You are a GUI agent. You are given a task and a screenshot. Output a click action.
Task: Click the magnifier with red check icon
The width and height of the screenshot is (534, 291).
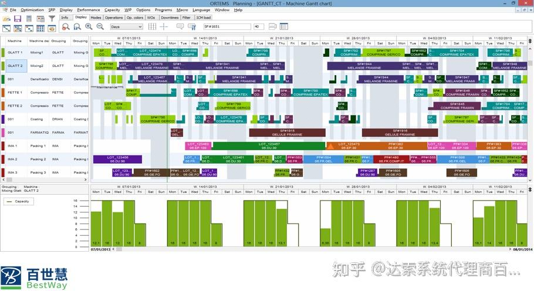66,26
